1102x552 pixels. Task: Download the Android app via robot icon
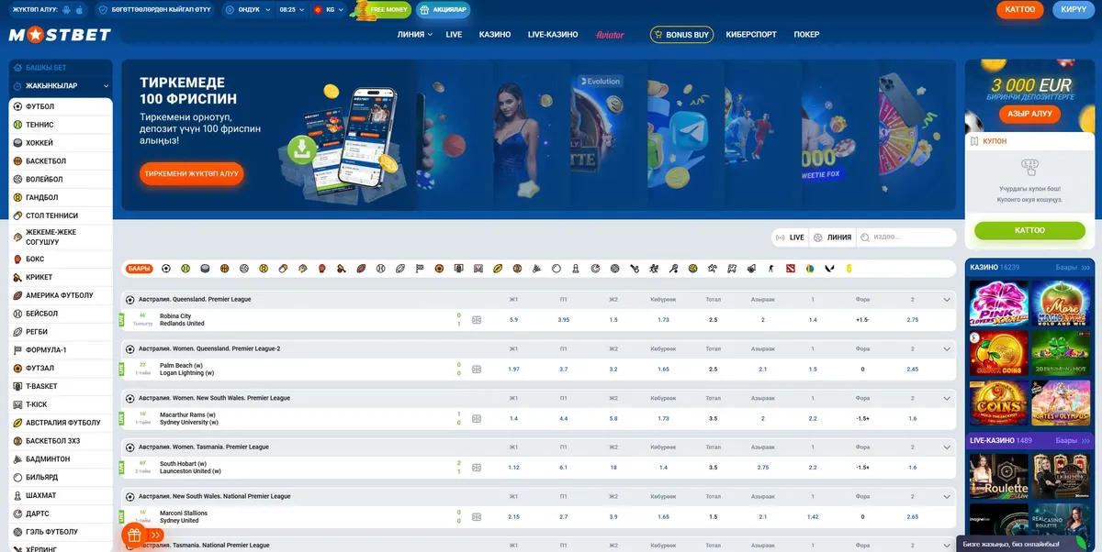(66, 9)
